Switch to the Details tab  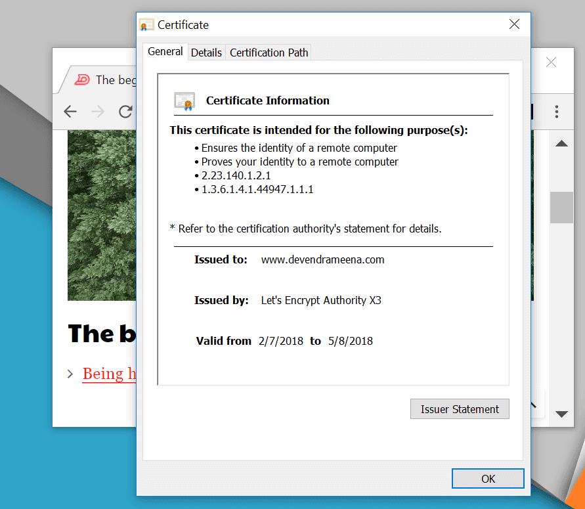click(x=206, y=53)
